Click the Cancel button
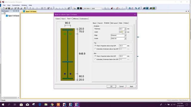191x107 pixels. [x=121, y=86]
